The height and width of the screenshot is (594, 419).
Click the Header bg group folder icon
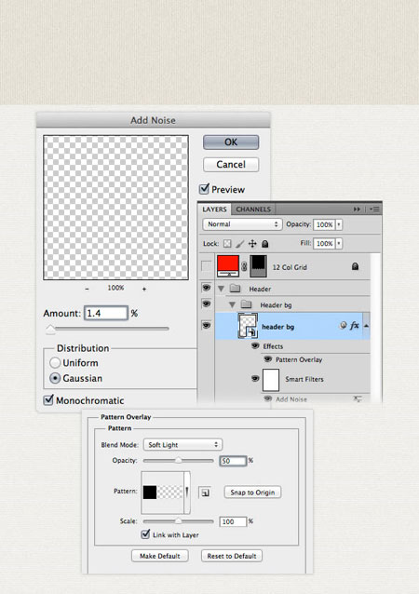pos(247,304)
